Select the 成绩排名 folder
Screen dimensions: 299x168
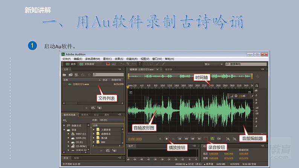coord(106,134)
